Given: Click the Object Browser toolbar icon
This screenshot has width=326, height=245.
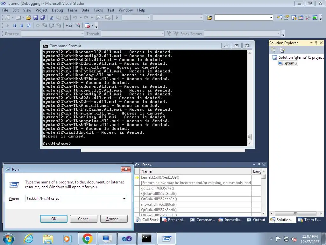Looking at the screenshot, I should pos(301,18).
